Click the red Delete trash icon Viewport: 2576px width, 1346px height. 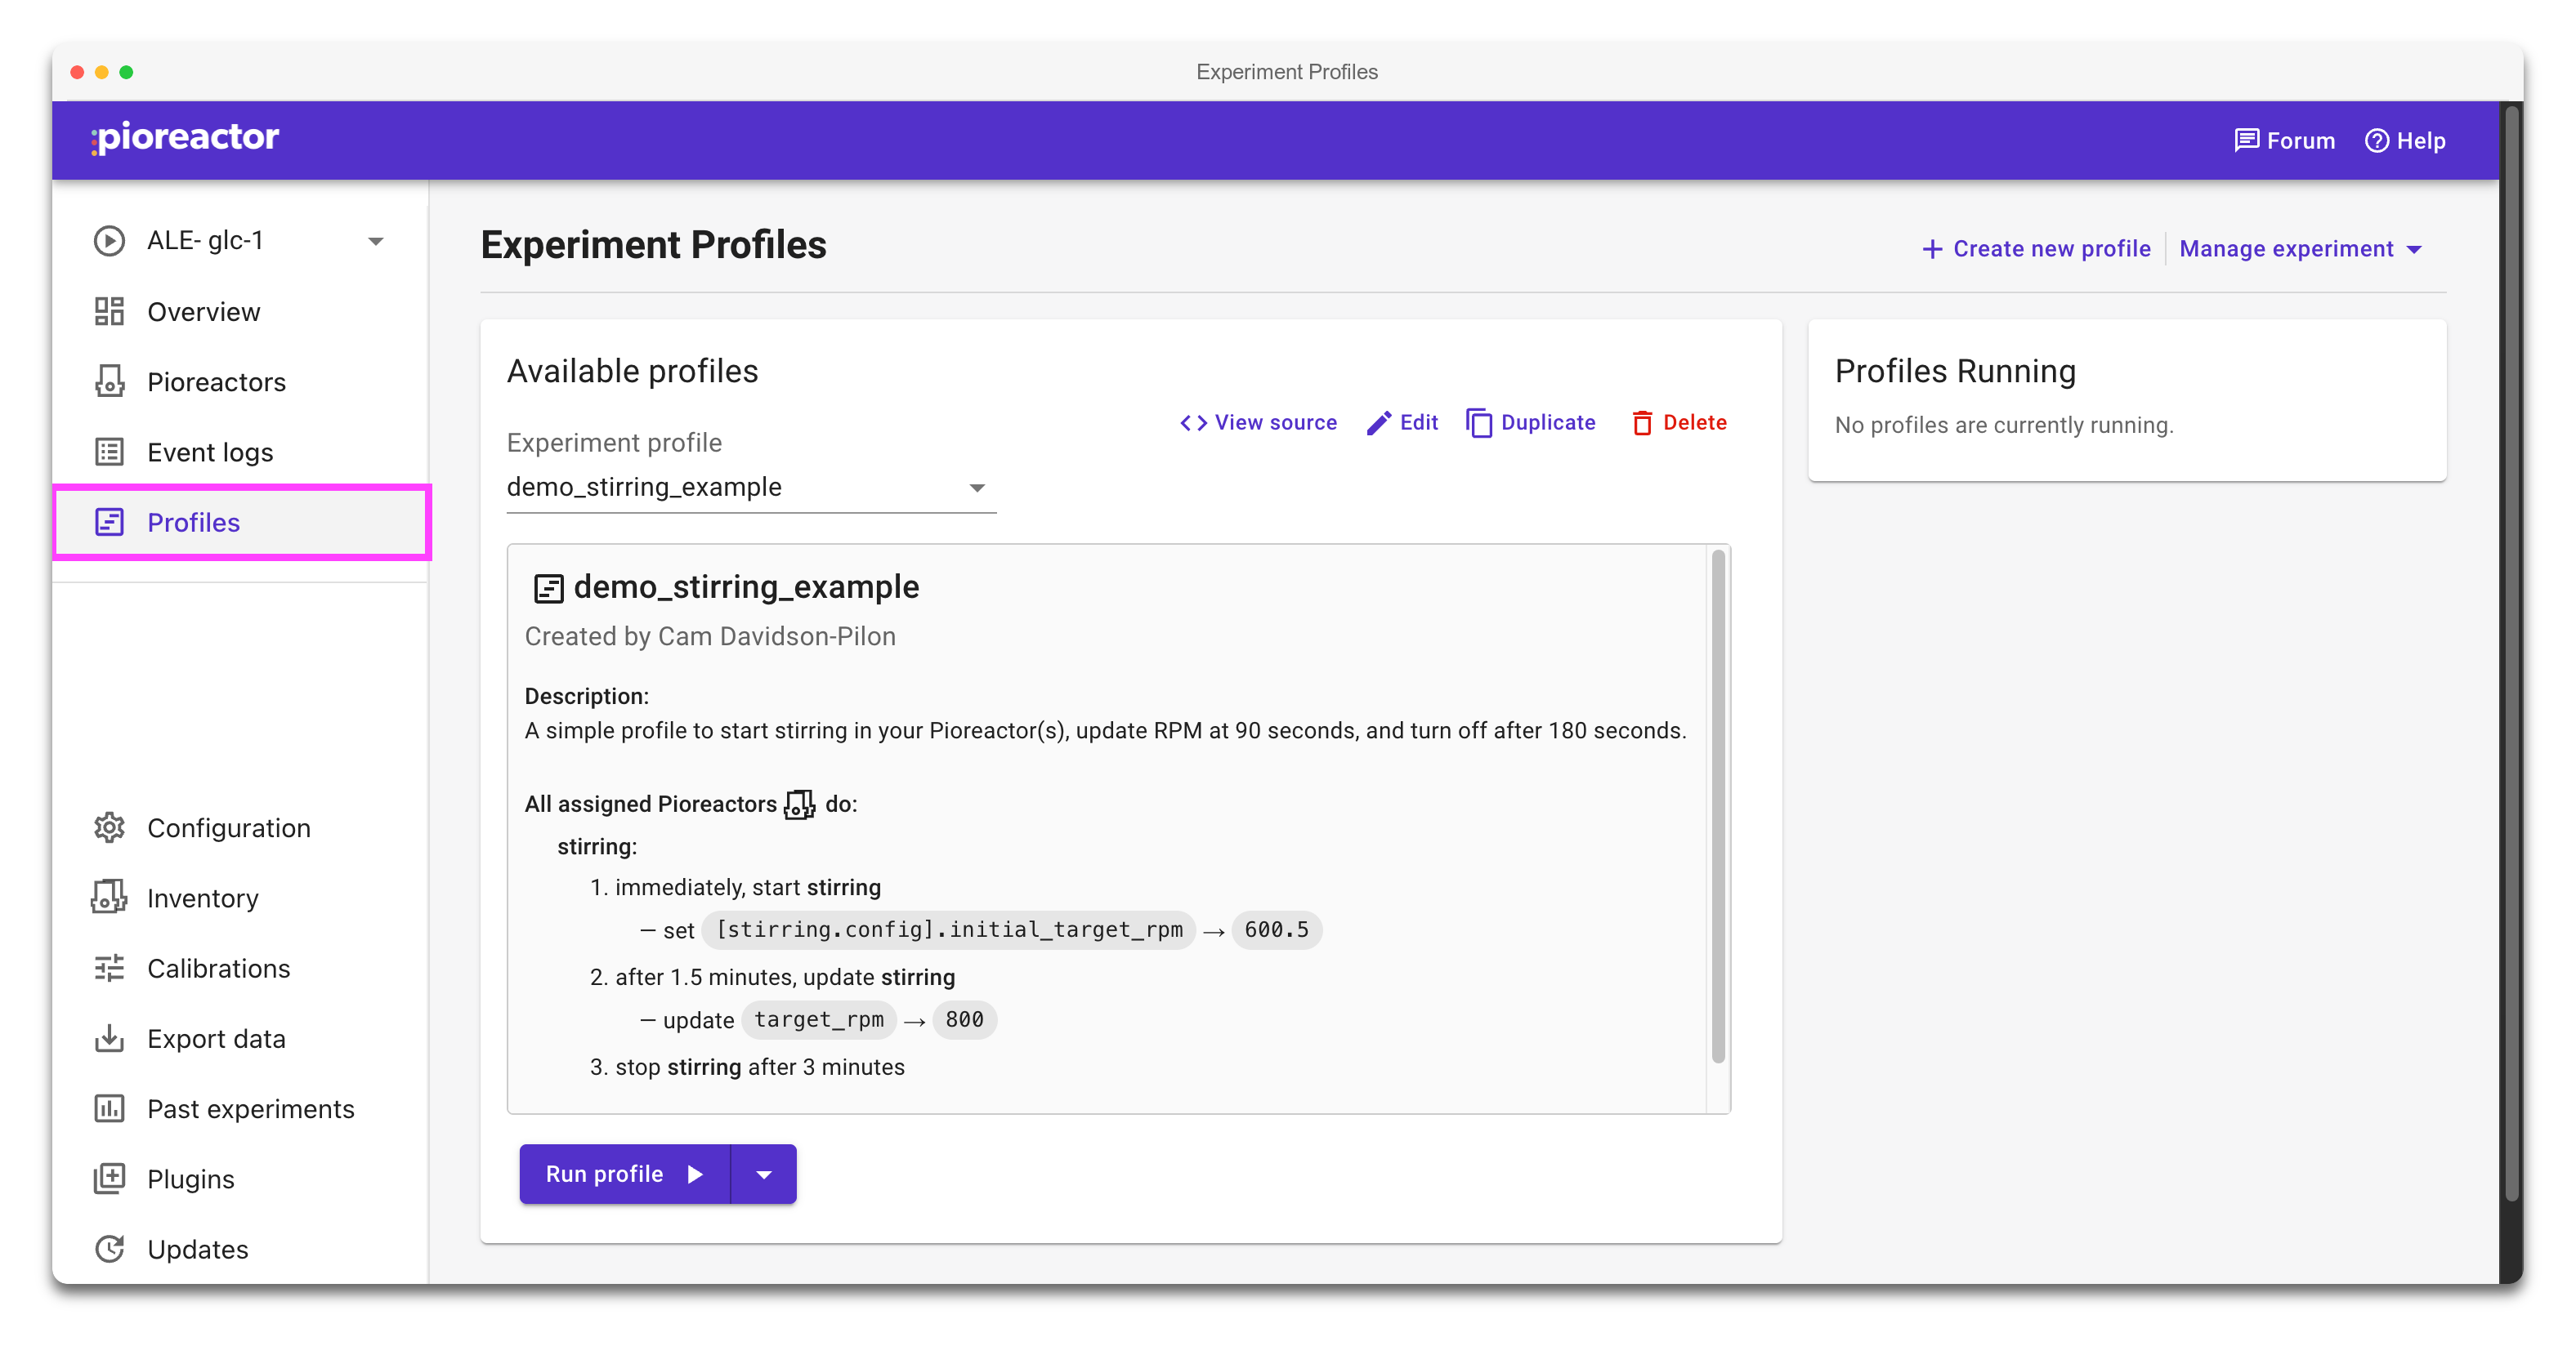click(1642, 424)
